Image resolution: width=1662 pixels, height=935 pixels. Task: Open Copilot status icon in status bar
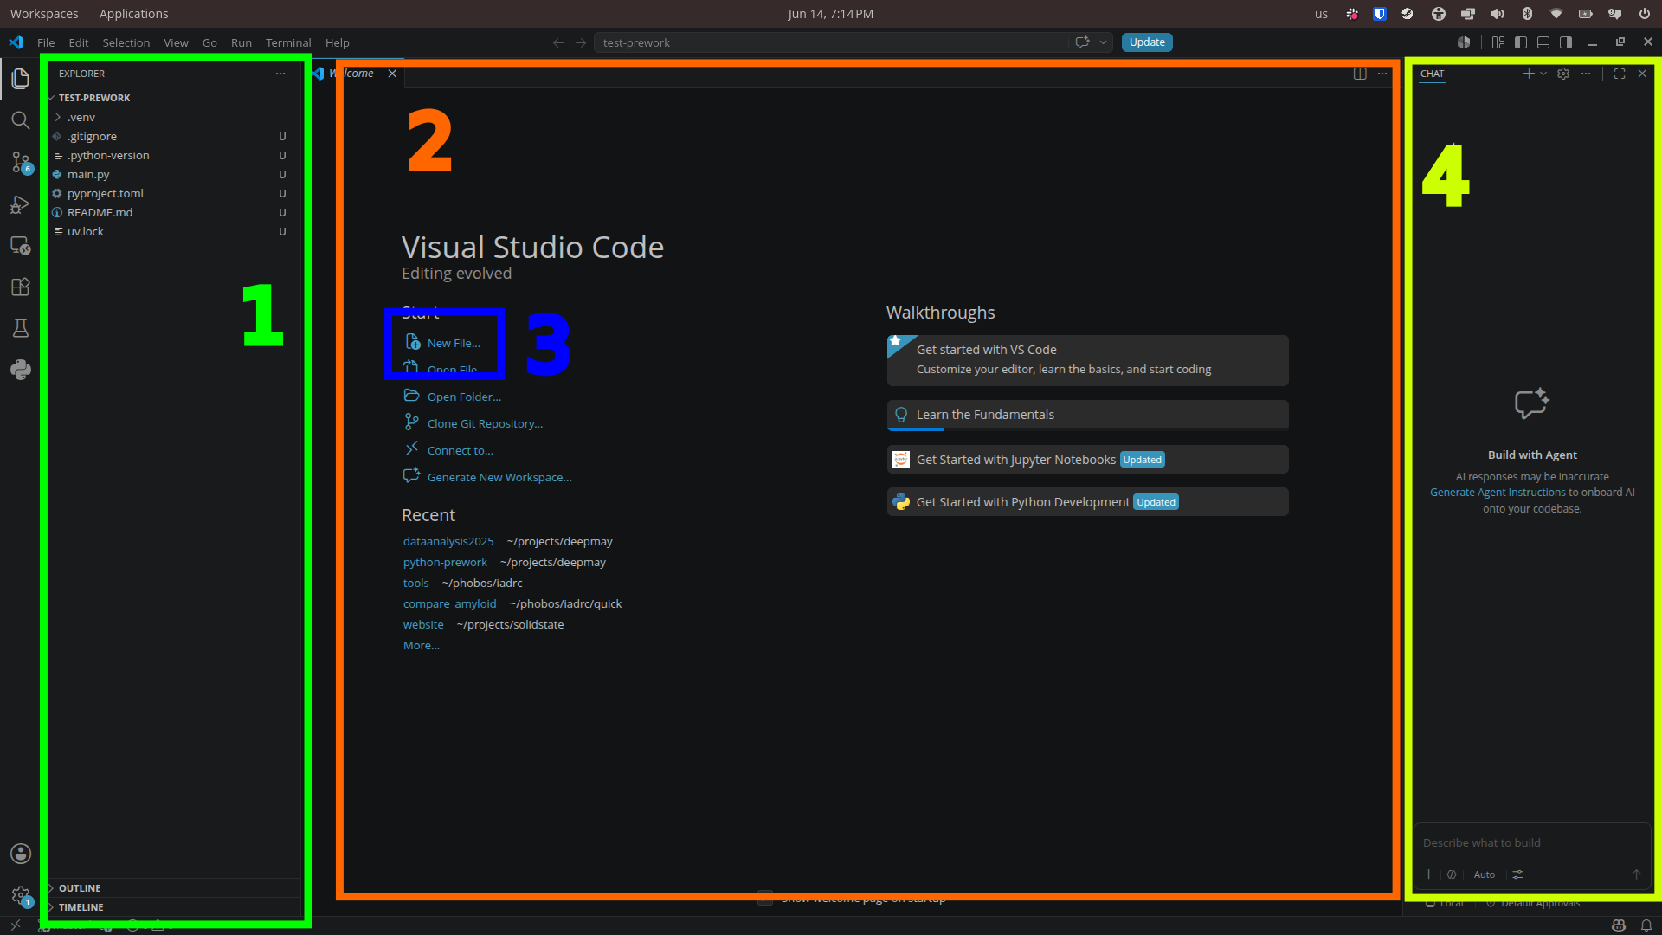click(1619, 925)
